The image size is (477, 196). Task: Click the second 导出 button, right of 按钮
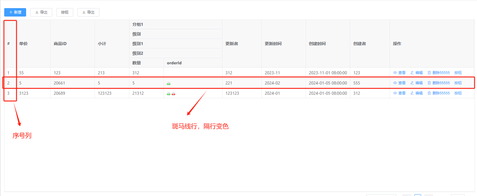pos(88,12)
